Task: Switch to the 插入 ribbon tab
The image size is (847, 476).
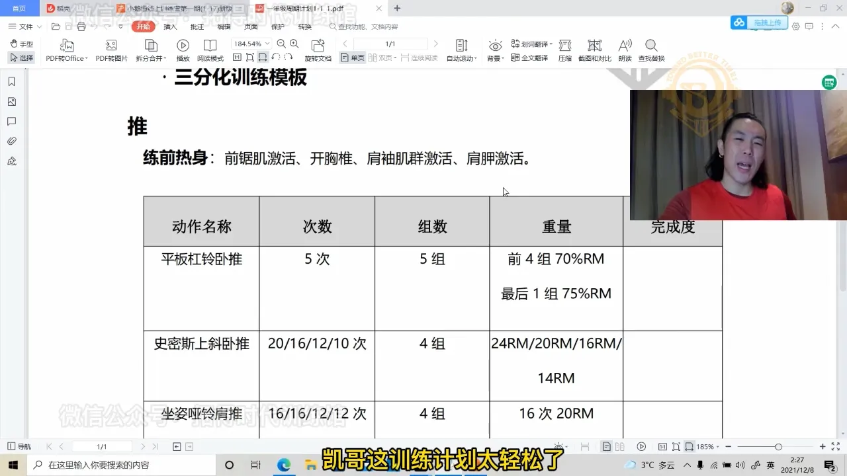Action: click(170, 26)
